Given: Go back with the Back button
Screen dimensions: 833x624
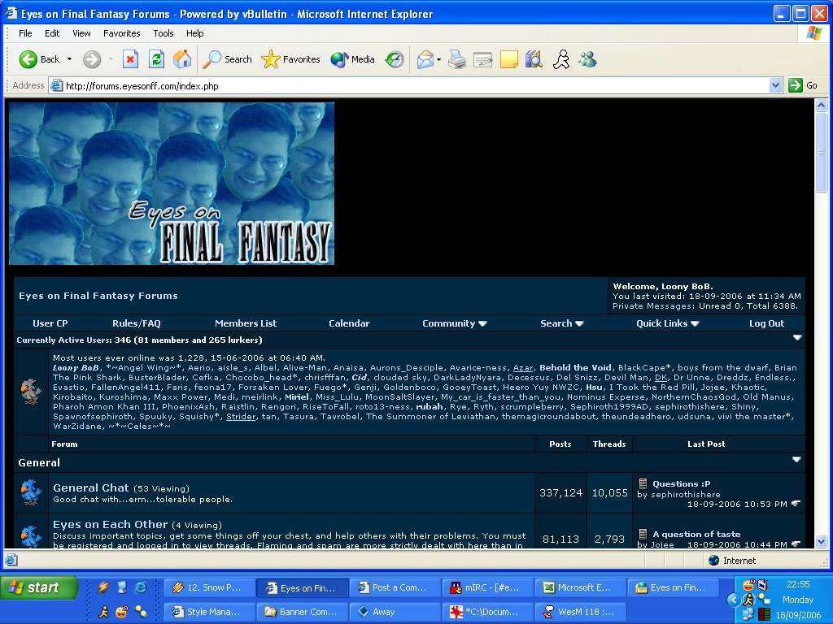Looking at the screenshot, I should (x=39, y=58).
